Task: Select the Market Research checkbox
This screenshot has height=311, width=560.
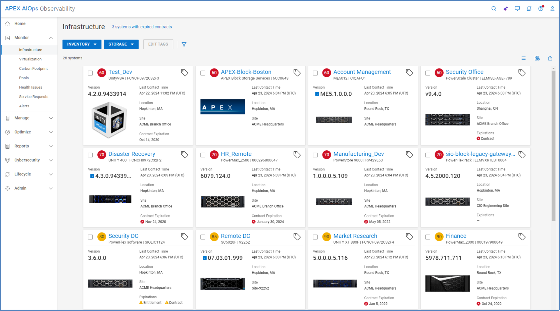Action: pos(315,237)
